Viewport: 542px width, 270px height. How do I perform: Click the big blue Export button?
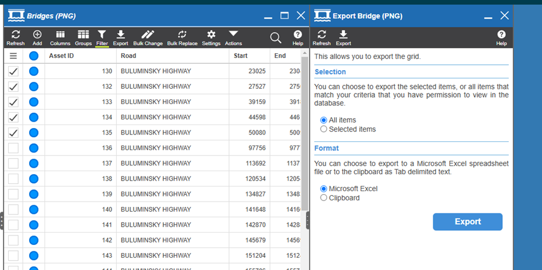(467, 221)
